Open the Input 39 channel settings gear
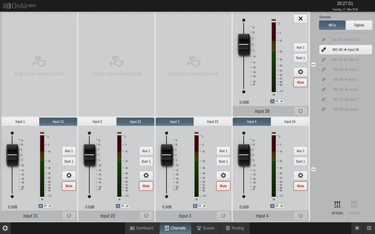375x234 pixels. coord(300,71)
